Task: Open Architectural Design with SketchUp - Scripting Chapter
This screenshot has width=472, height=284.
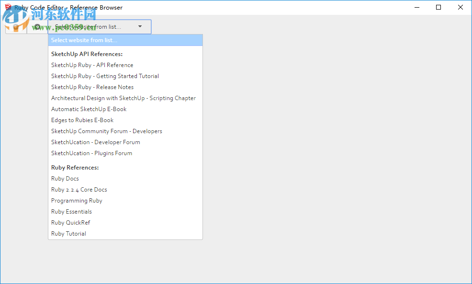Action: [x=124, y=98]
